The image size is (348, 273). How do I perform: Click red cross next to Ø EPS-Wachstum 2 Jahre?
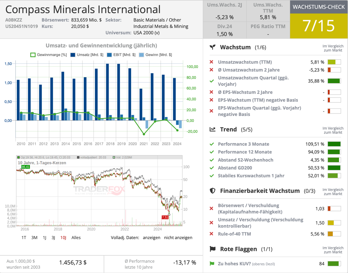coord(211,92)
